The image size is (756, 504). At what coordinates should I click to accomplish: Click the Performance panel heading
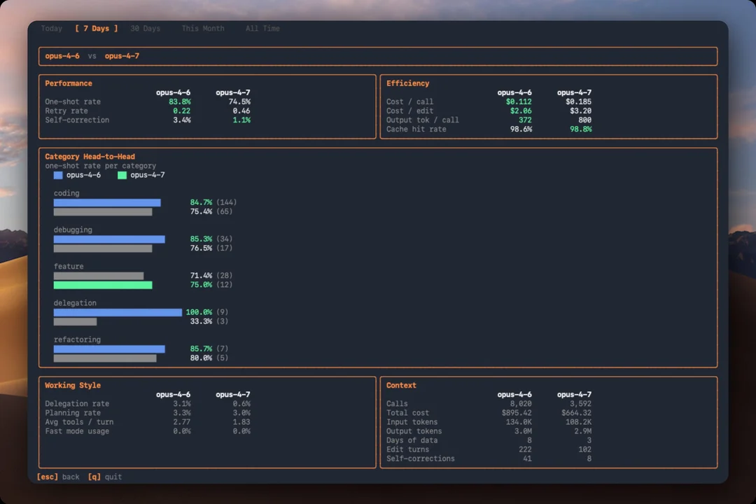pos(69,83)
